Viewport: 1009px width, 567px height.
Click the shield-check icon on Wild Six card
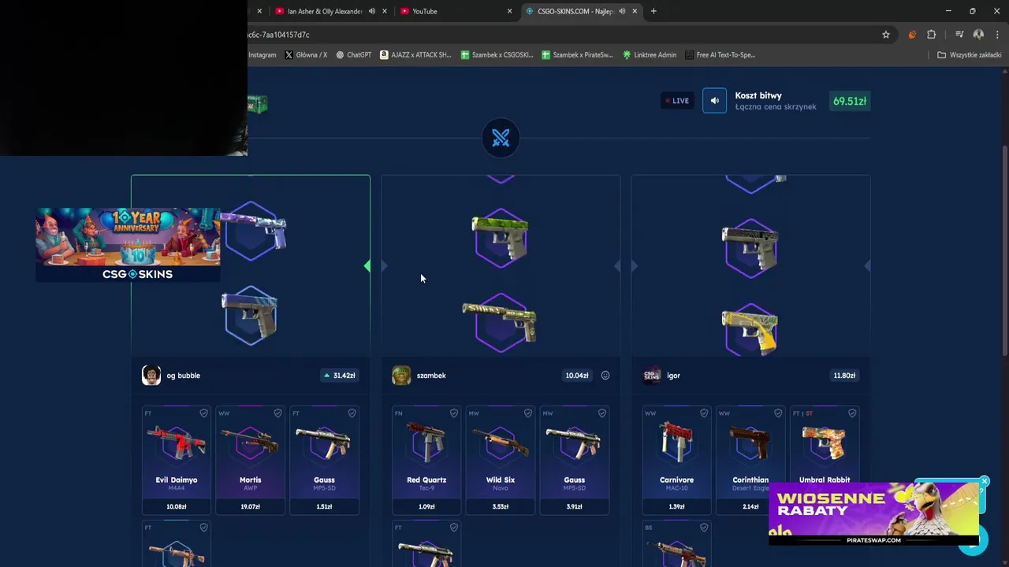527,413
